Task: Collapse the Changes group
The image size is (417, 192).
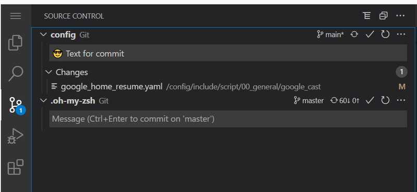Action: click(x=48, y=72)
